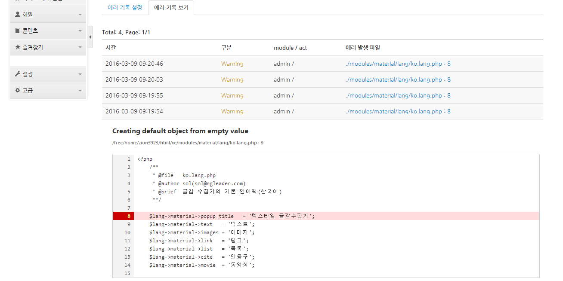Expand the 고급 menu dropdown arrow
This screenshot has width=563, height=281.
point(80,91)
